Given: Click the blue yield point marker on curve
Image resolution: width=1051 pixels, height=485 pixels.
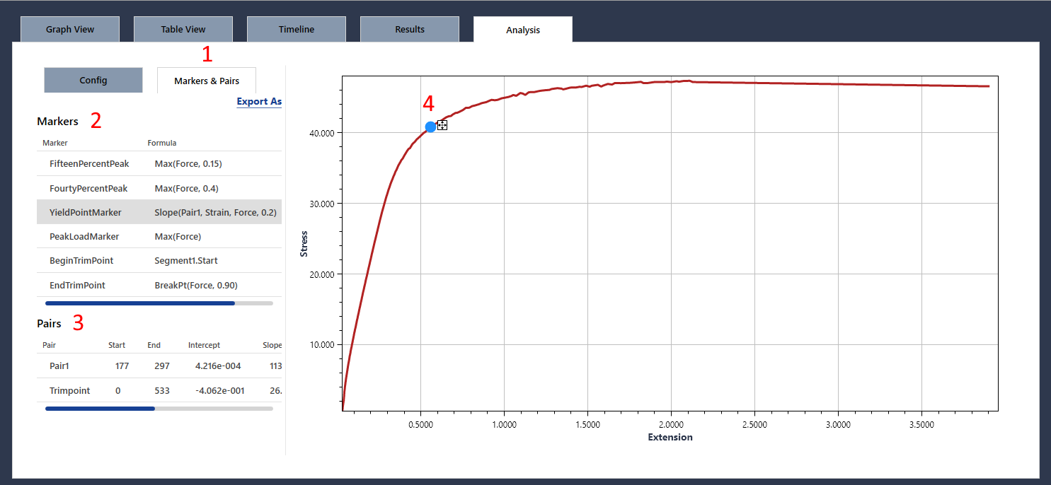Looking at the screenshot, I should pos(430,127).
